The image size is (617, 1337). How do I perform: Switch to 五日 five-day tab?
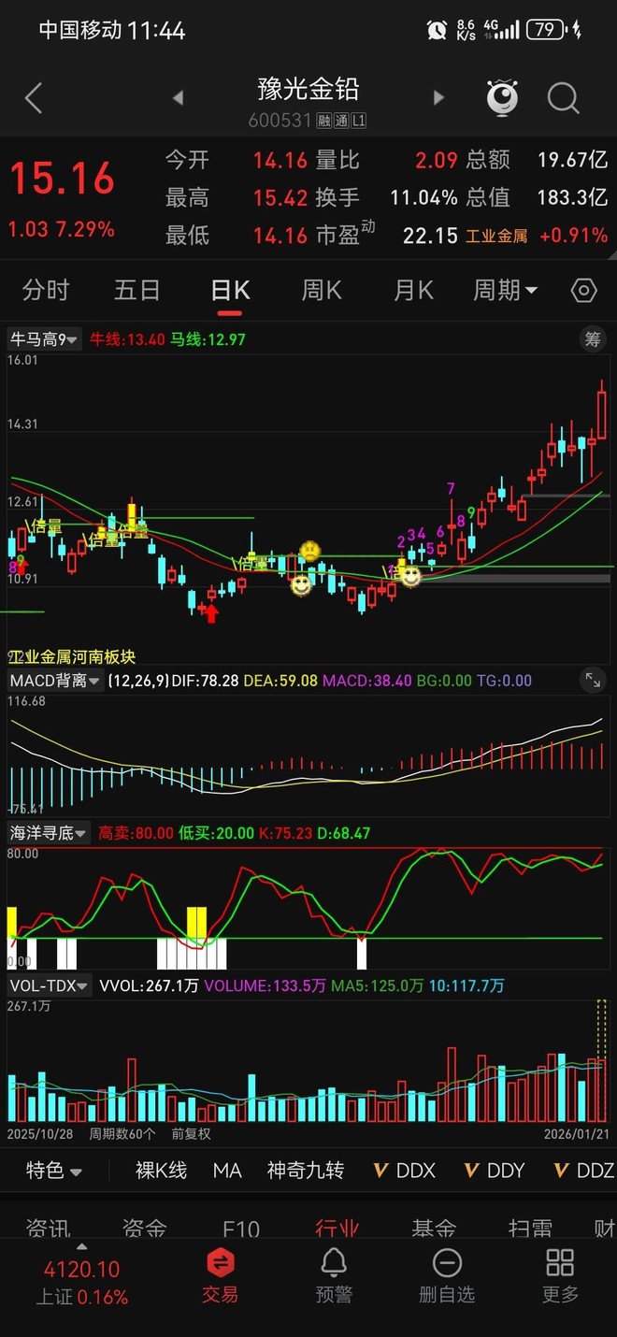click(137, 291)
